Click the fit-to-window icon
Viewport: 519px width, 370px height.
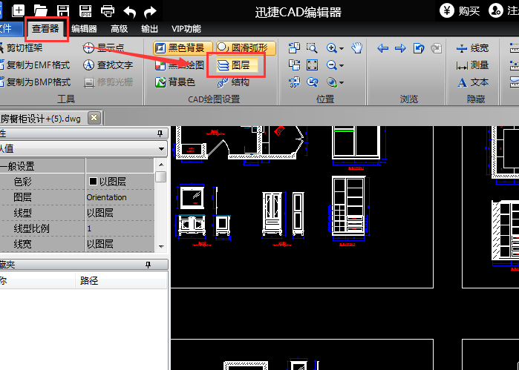pos(312,65)
